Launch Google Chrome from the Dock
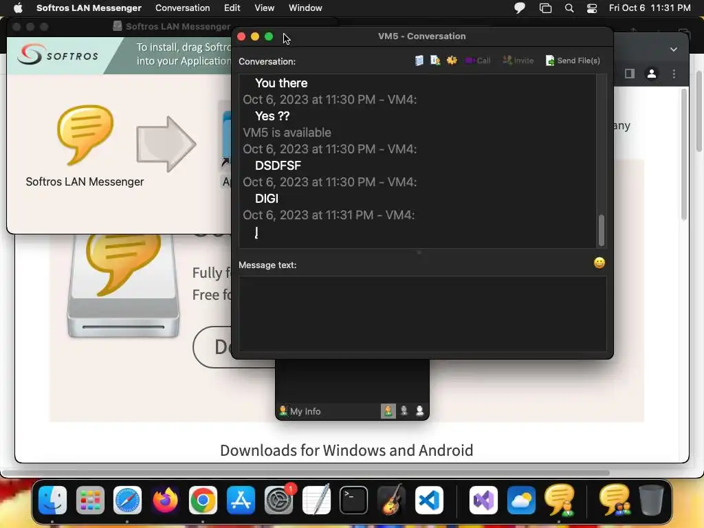704x528 pixels. pos(203,500)
